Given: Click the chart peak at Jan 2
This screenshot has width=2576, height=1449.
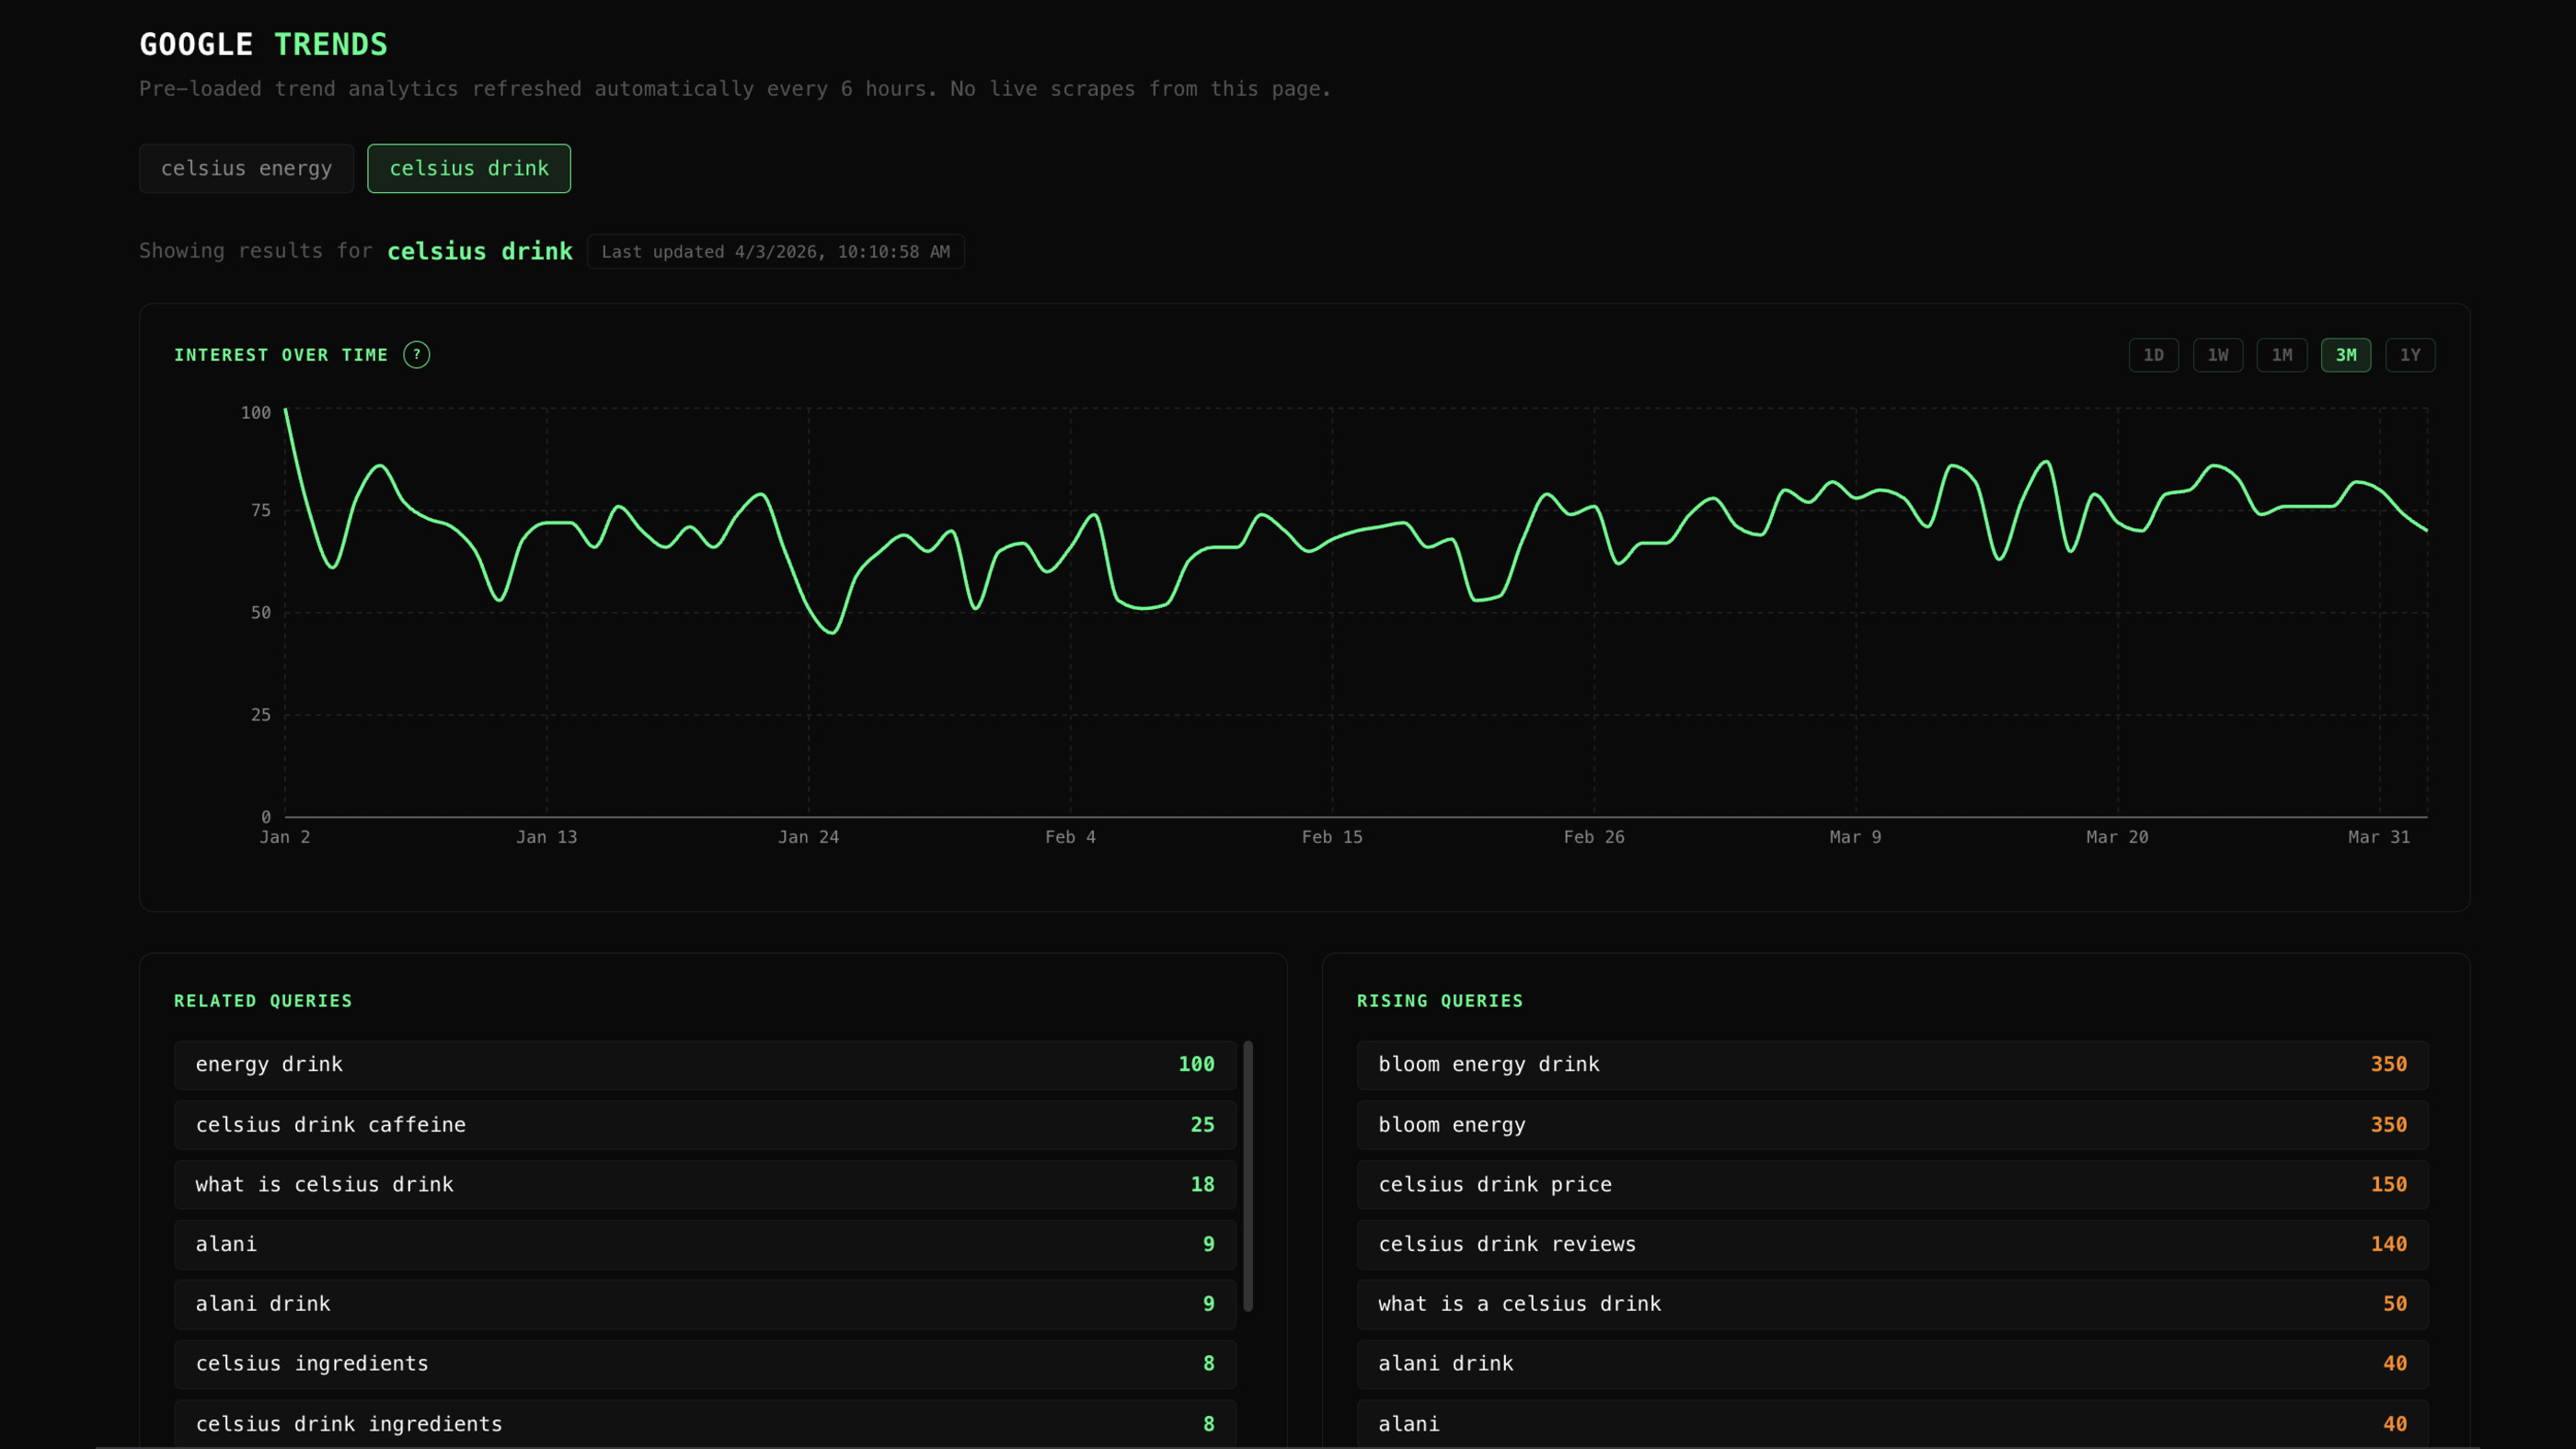Looking at the screenshot, I should (286, 409).
